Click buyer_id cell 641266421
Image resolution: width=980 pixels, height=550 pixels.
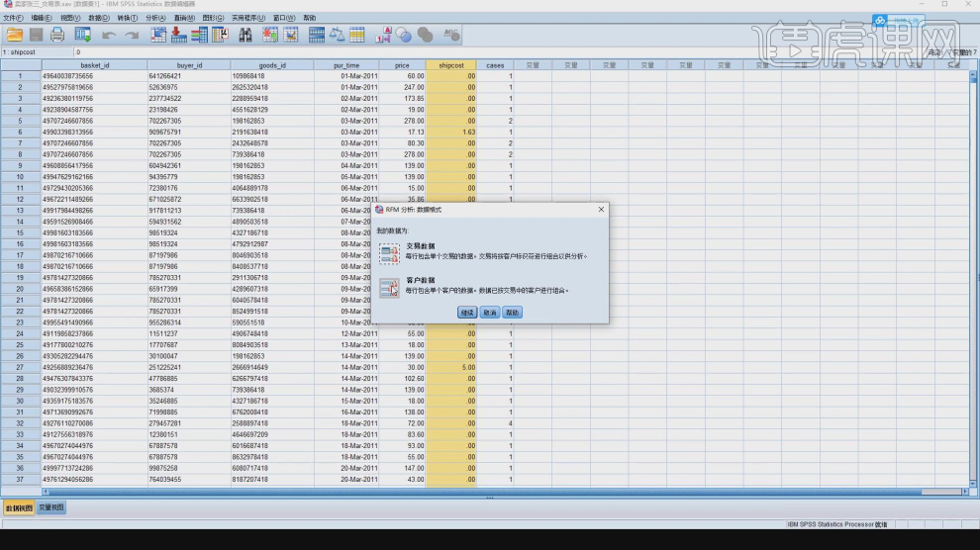tap(189, 76)
